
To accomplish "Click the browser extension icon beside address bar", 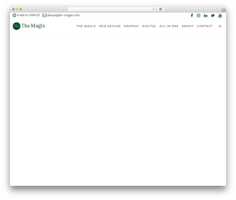I will [160, 9].
